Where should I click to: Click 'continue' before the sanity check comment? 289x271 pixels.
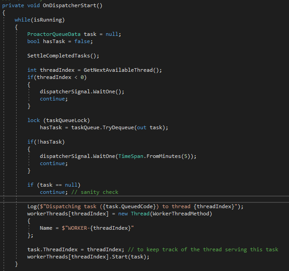(x=52, y=192)
